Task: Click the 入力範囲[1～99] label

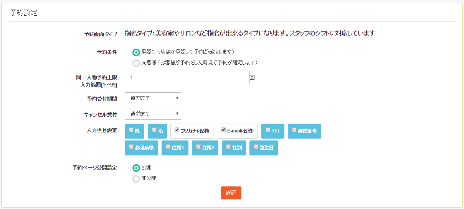Action: [x=99, y=85]
